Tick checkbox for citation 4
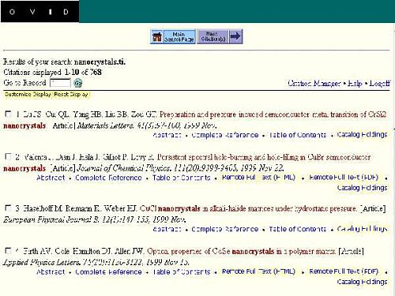395x296 pixels. tap(8, 250)
